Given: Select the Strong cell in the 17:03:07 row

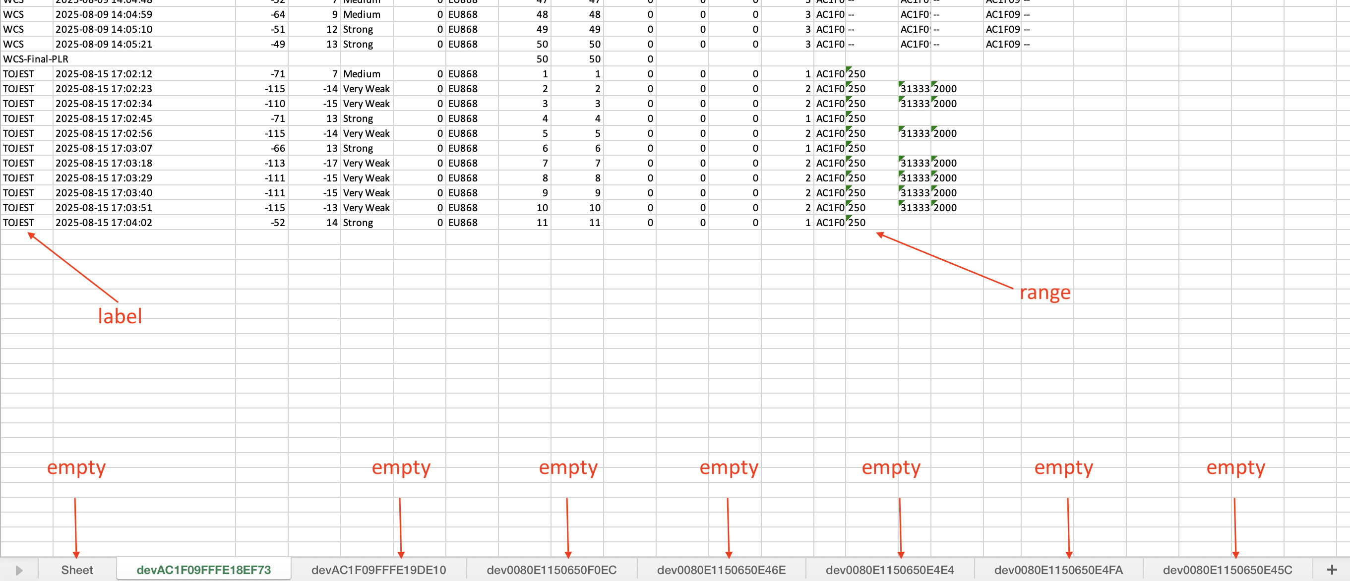Looking at the screenshot, I should coord(358,148).
